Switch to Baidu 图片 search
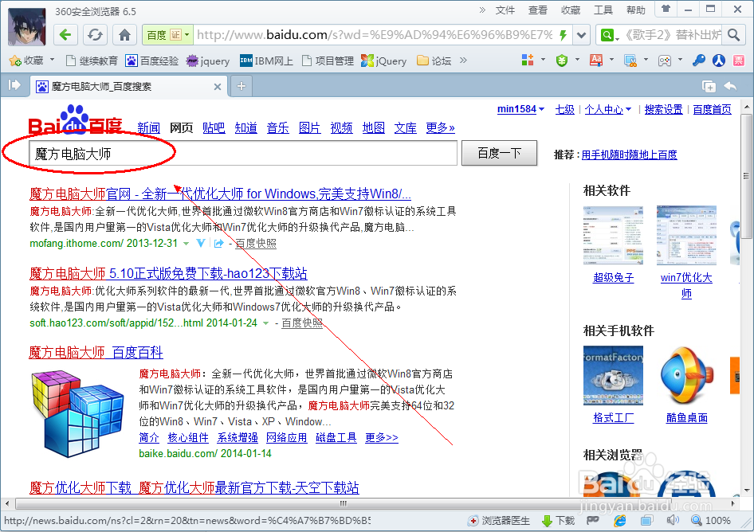This screenshot has height=532, width=754. [x=310, y=128]
